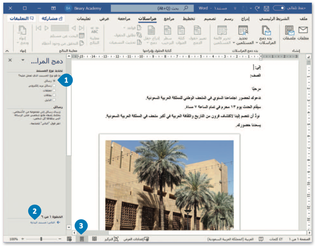Click the 100% zoom level
This screenshot has height=246, width=317.
[14, 239]
